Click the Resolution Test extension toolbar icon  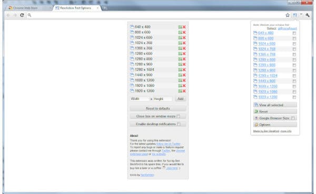click(x=295, y=15)
